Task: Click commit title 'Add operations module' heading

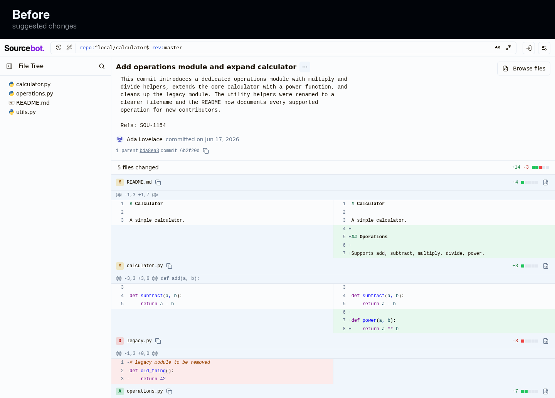Action: (x=206, y=67)
